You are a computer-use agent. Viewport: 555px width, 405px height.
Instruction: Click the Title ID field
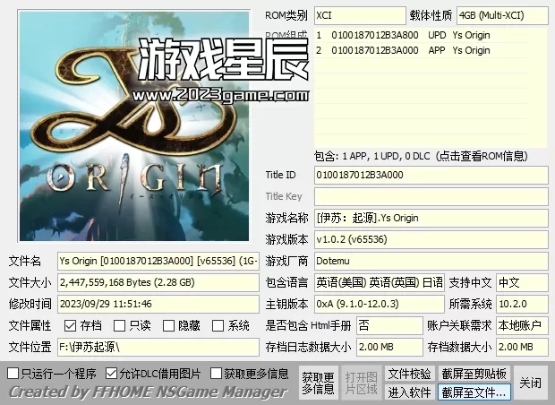point(431,175)
